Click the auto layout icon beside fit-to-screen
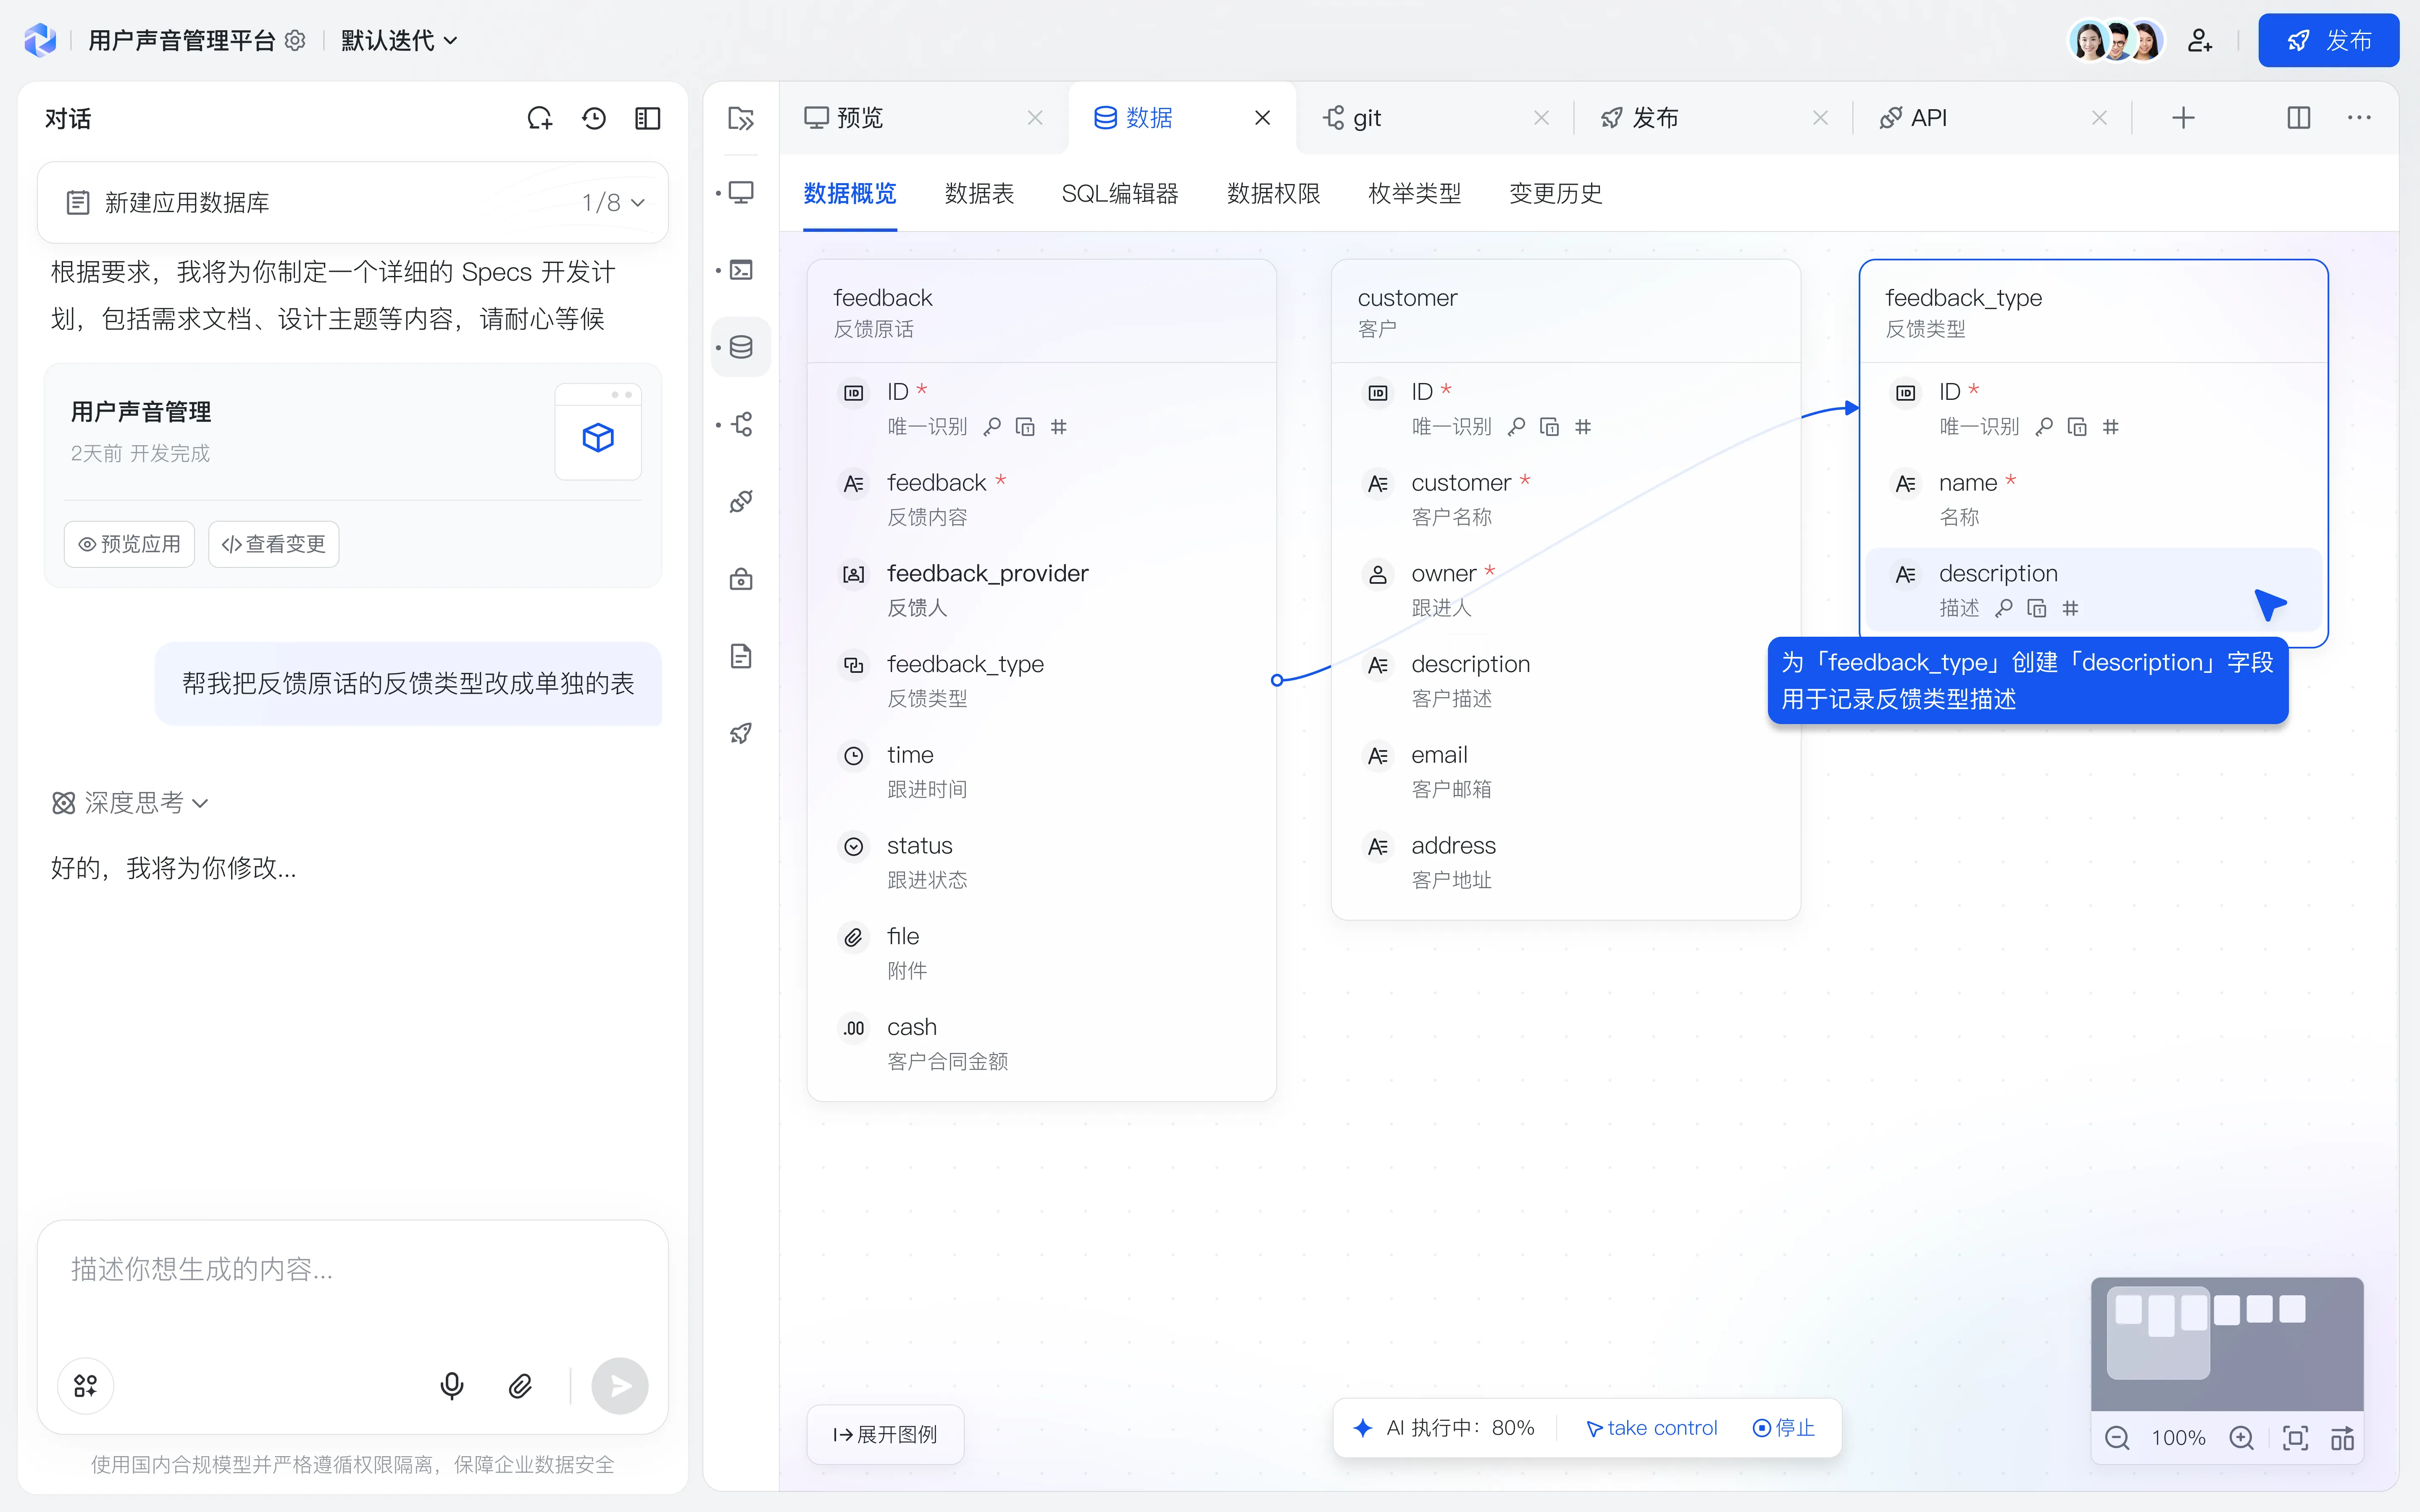This screenshot has width=2420, height=1512. pyautogui.click(x=2342, y=1438)
